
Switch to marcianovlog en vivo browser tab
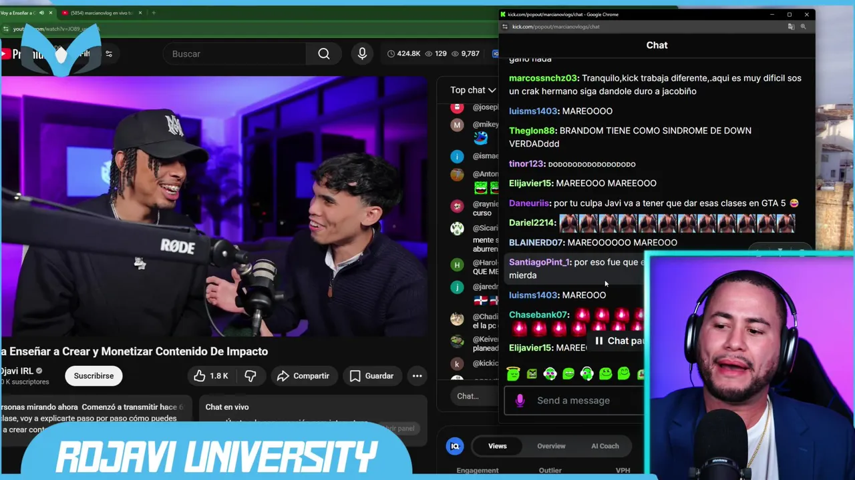[x=102, y=13]
